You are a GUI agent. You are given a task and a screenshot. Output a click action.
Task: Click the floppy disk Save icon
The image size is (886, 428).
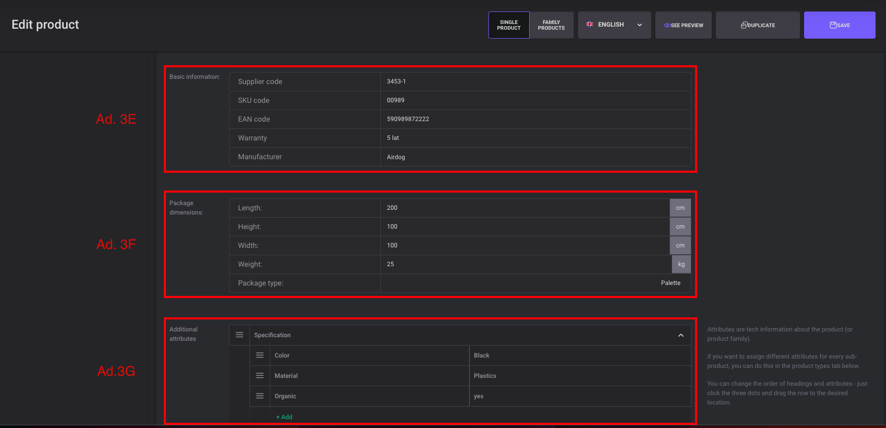833,25
